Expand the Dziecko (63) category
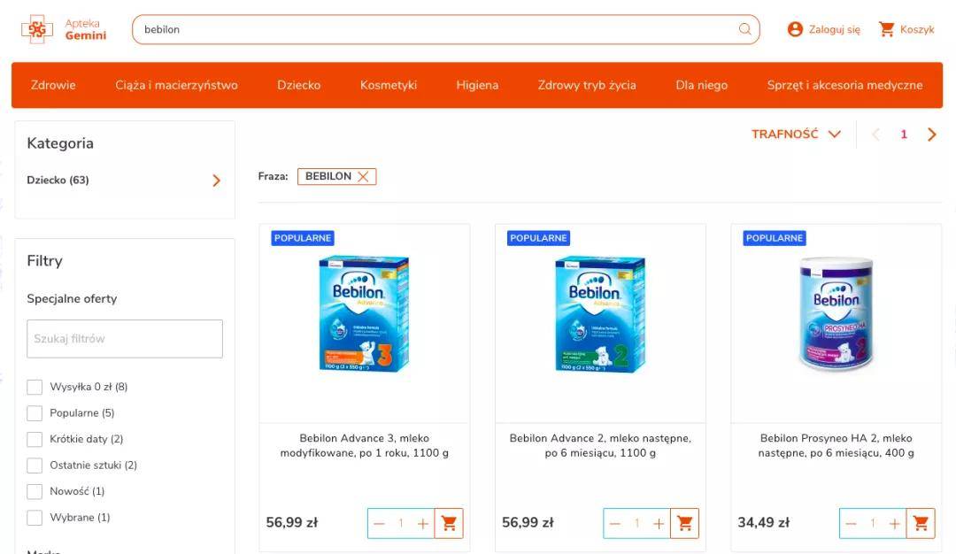The height and width of the screenshot is (554, 956). pos(125,181)
